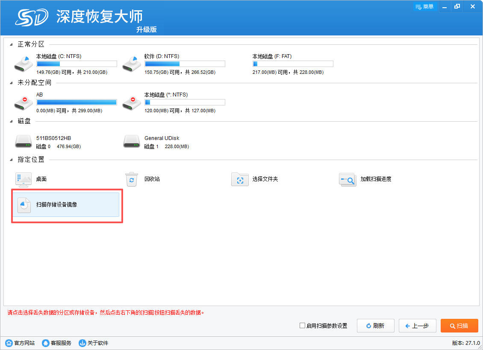The height and width of the screenshot is (350, 483).
Task: Click the 桌面 desktop location icon
Action: click(x=23, y=179)
